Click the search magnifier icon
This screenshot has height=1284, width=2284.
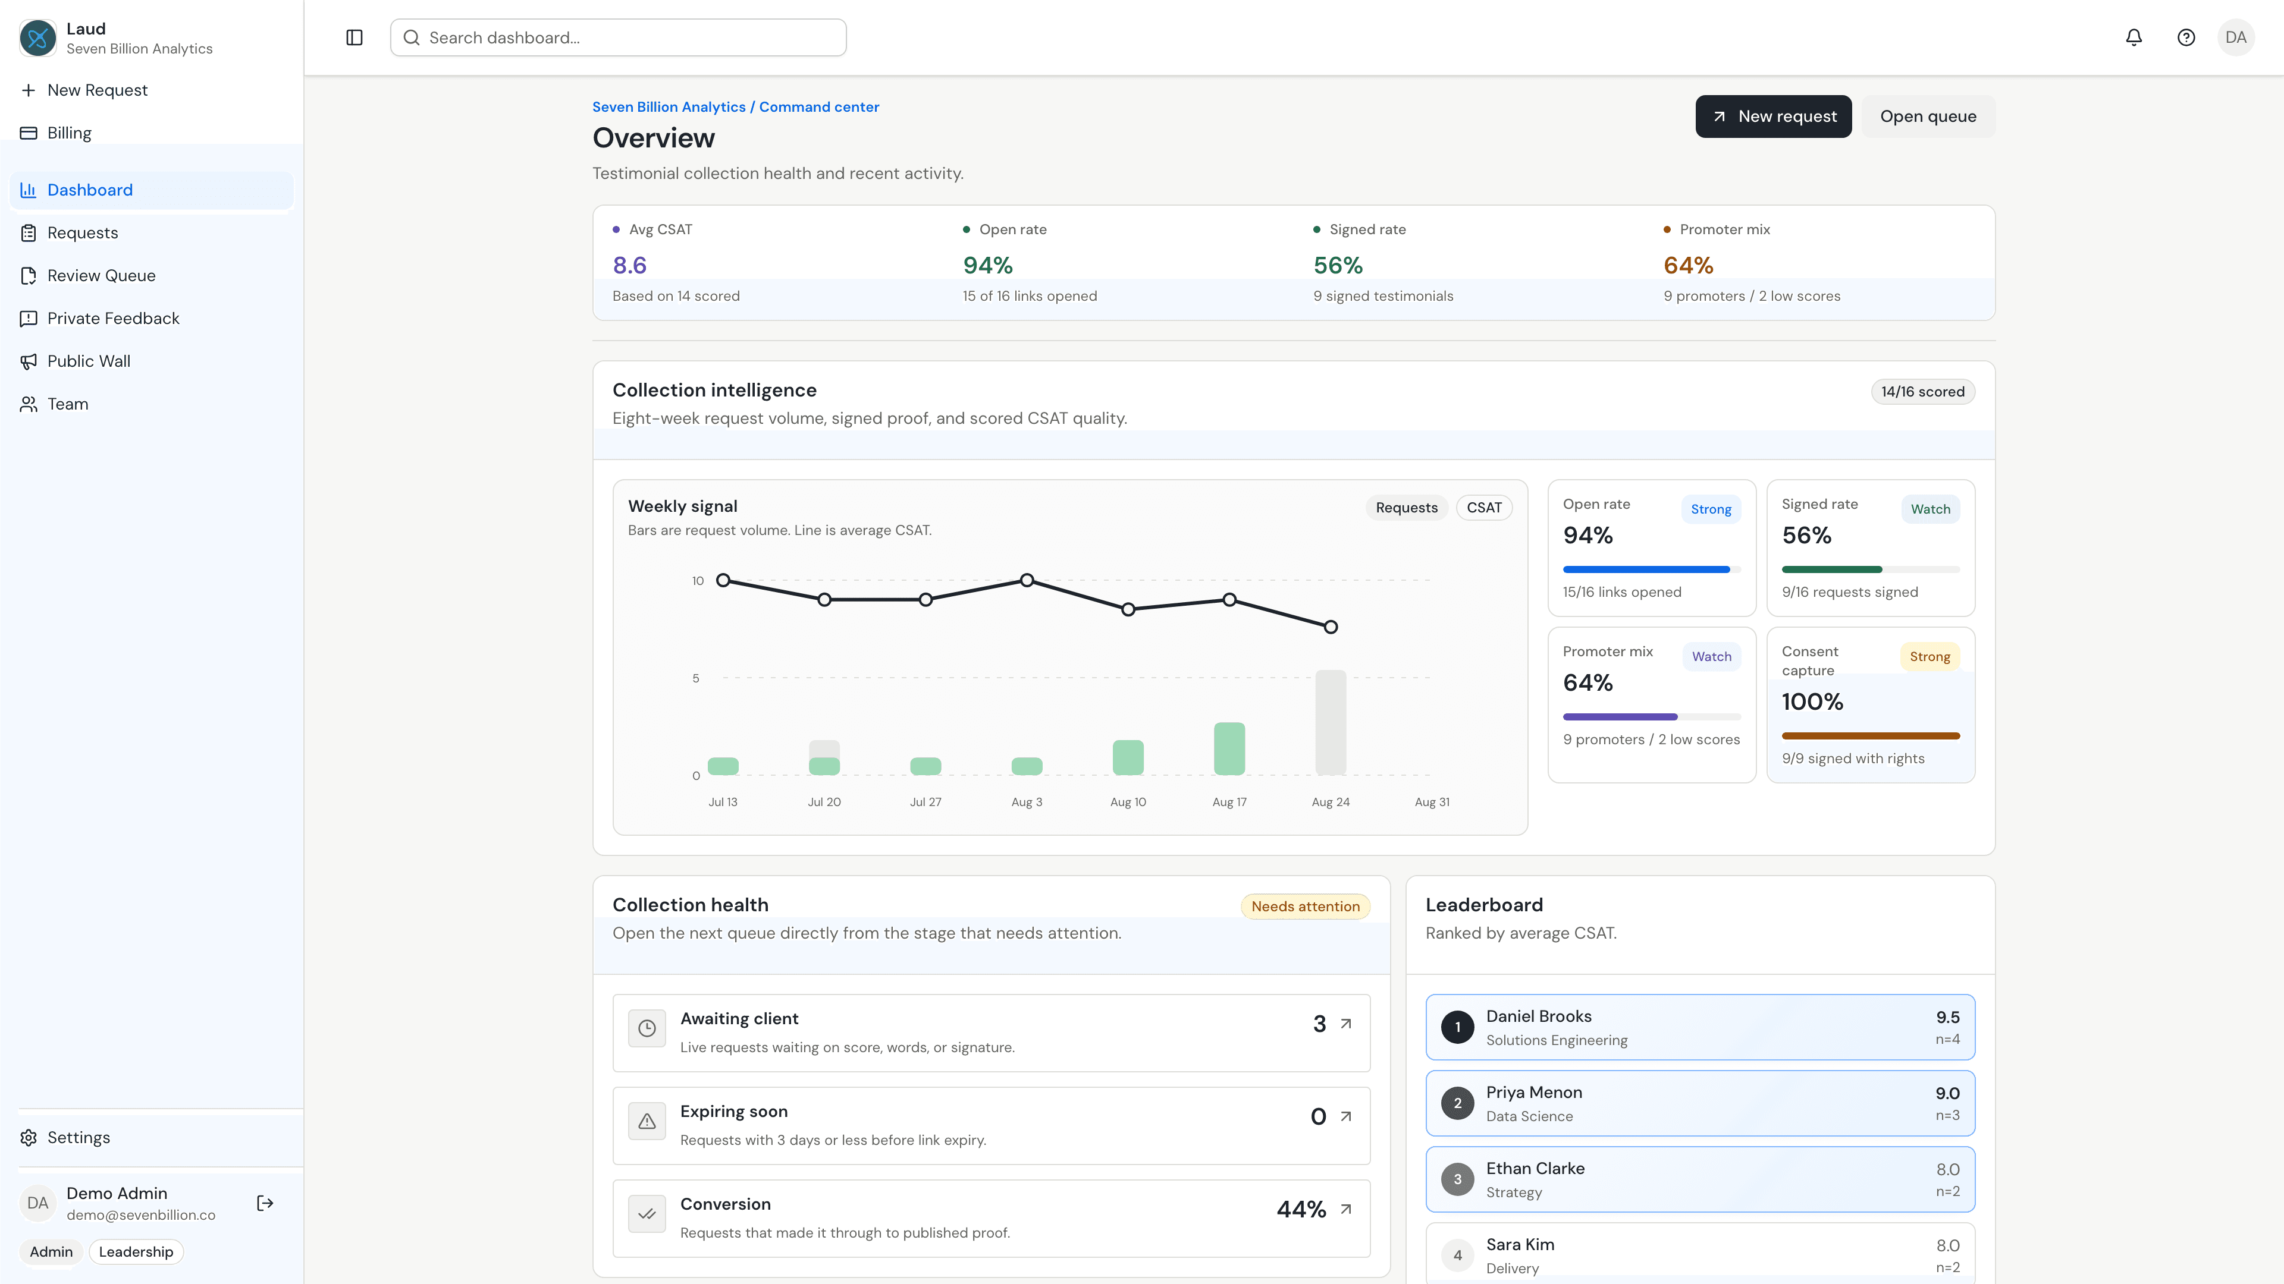click(x=412, y=37)
